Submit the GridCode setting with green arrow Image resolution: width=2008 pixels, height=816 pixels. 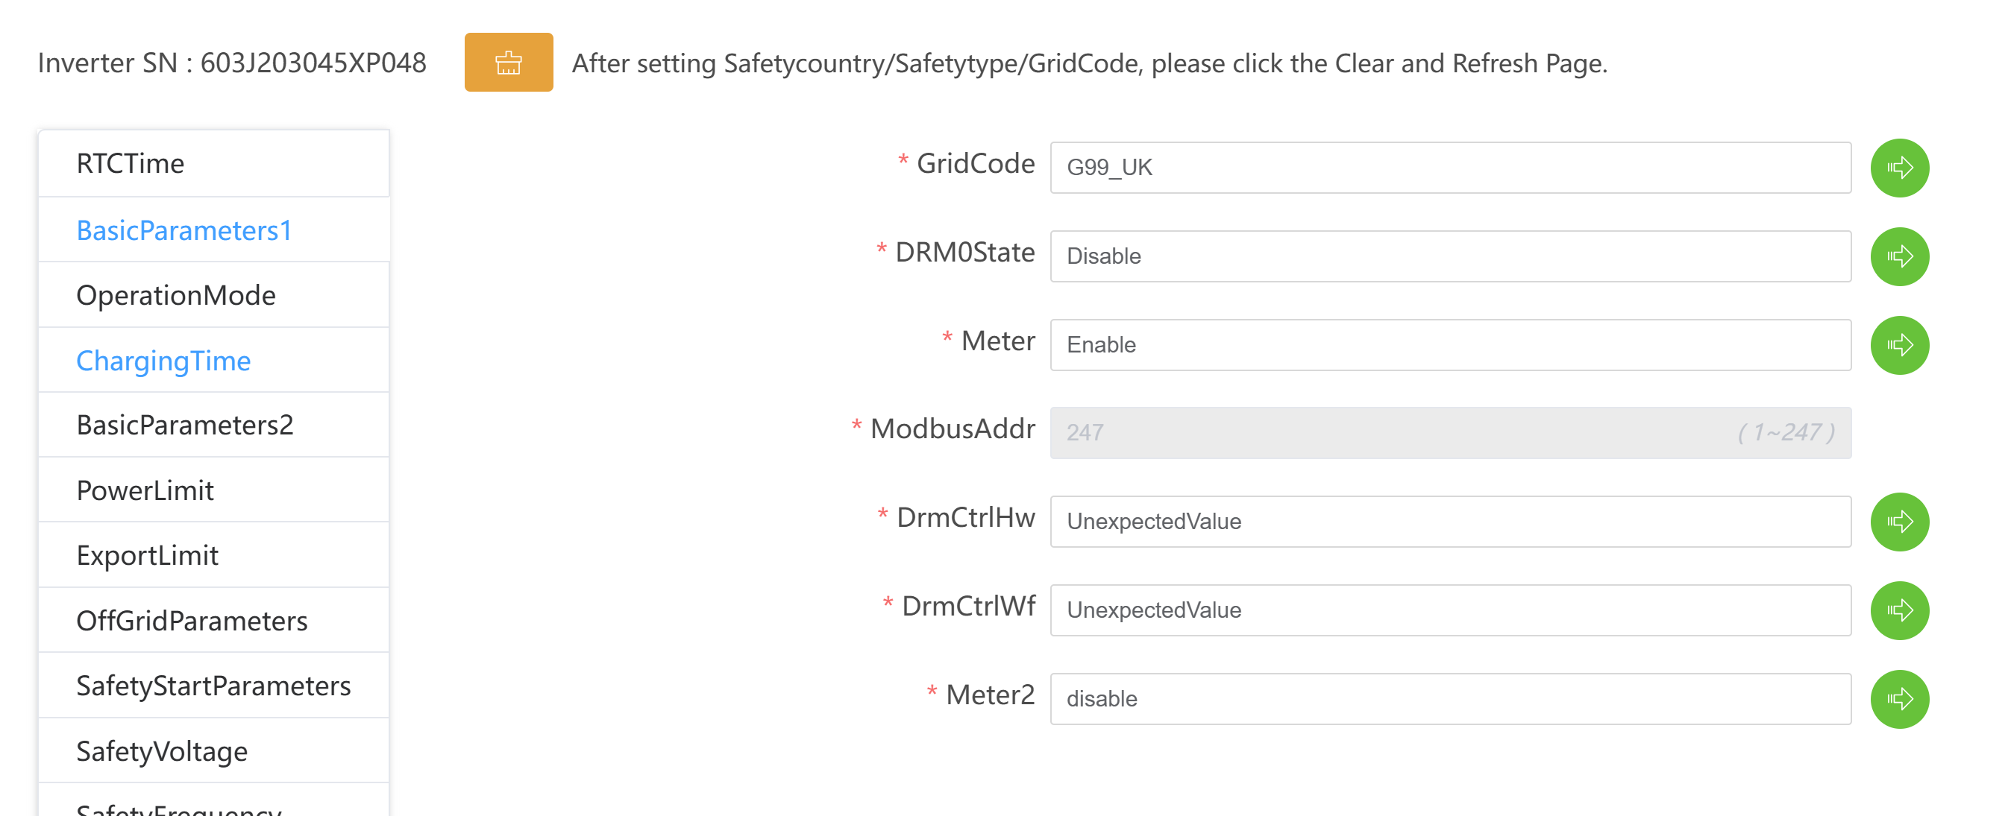(1899, 168)
